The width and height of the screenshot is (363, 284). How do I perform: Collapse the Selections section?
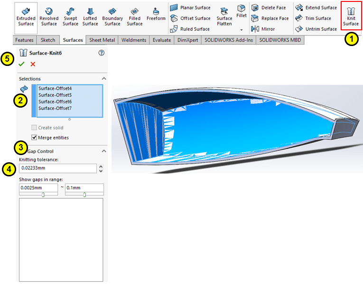tap(104, 79)
